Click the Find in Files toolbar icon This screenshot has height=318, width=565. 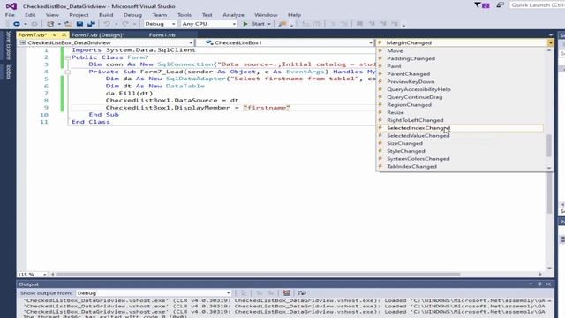(x=282, y=24)
